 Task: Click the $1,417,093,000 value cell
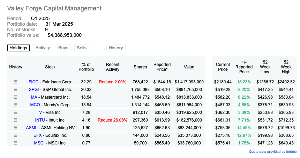coord(189,82)
